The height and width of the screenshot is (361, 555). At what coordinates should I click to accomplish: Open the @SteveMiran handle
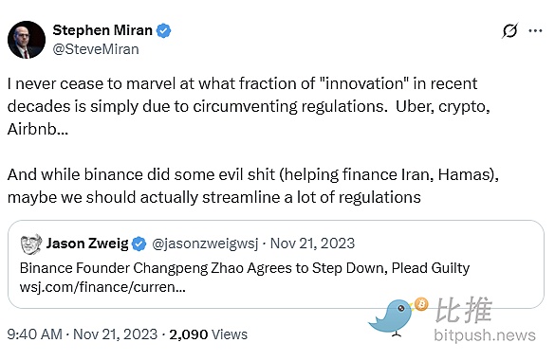point(96,49)
